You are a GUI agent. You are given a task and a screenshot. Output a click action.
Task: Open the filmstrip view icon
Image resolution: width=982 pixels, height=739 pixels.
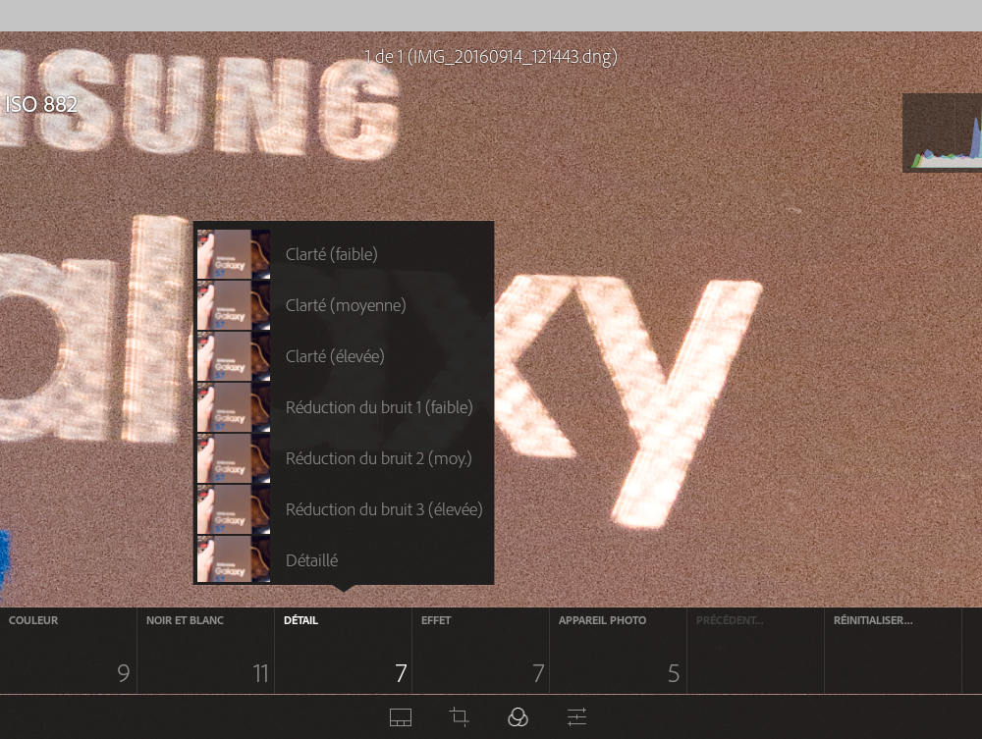[401, 717]
